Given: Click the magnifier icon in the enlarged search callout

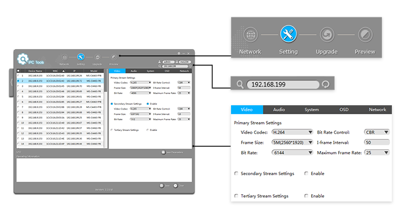Looking at the screenshot, I should pos(240,85).
